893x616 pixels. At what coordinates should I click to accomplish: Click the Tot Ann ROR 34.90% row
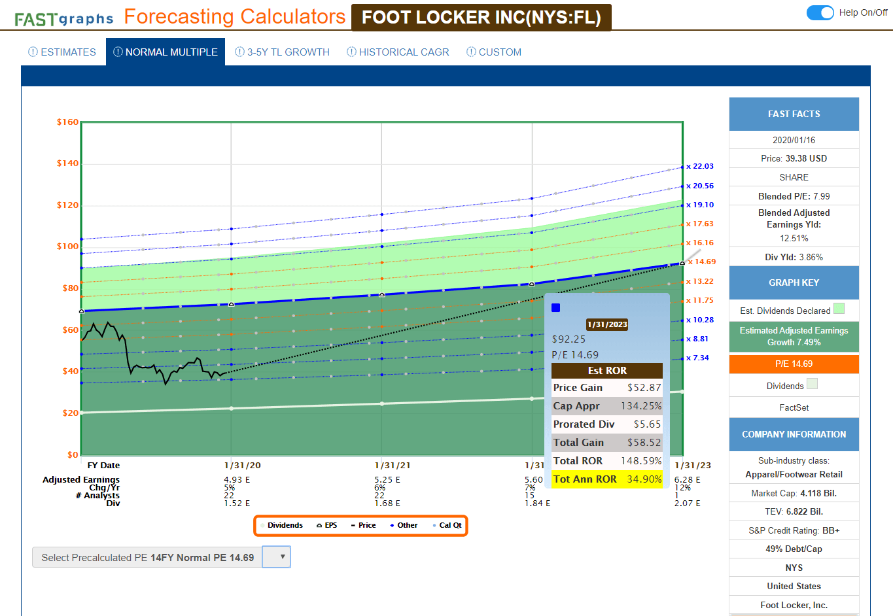(x=607, y=479)
